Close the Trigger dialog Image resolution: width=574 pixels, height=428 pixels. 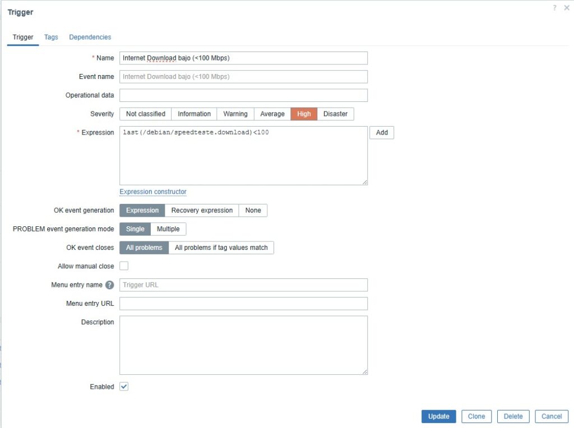pos(566,8)
